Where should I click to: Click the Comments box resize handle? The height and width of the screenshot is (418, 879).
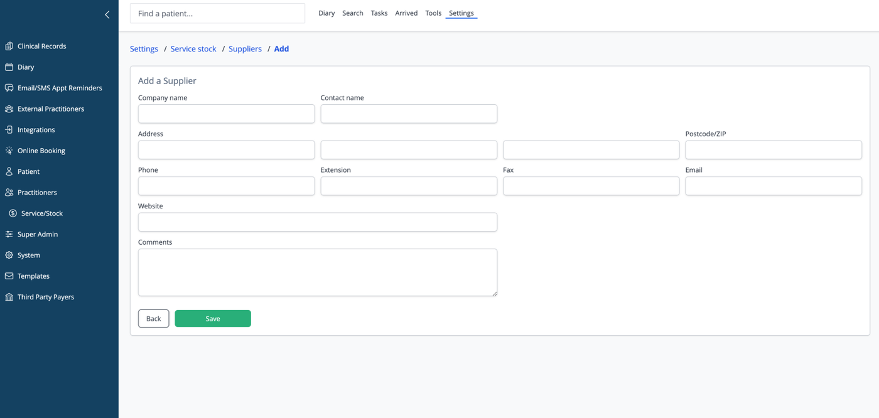pos(494,293)
